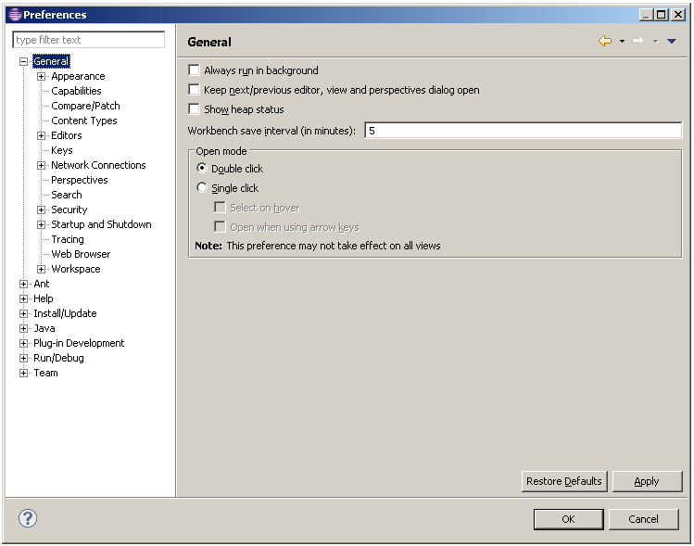The image size is (694, 546).
Task: Select the Java tree item
Action: pyautogui.click(x=44, y=328)
